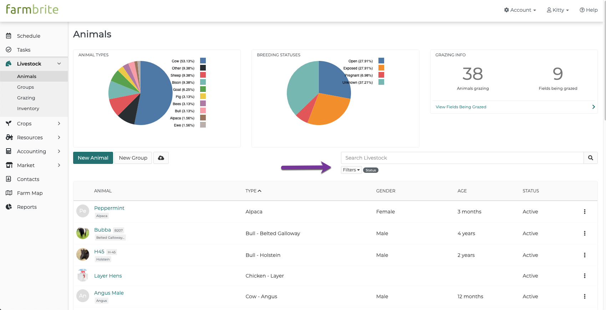Click H45's photo thumbnail

point(83,254)
